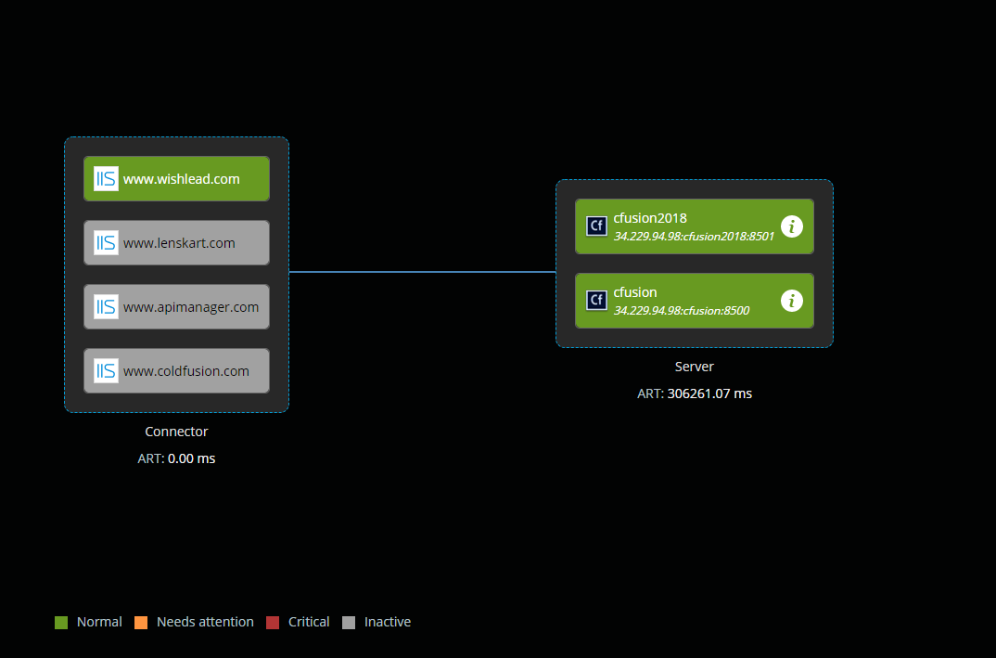Click the IIS icon beside www.wishlead.com
This screenshot has width=996, height=658.
105,178
